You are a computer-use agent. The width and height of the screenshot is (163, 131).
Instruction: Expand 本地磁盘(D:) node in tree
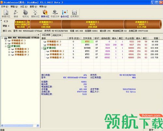9,49
